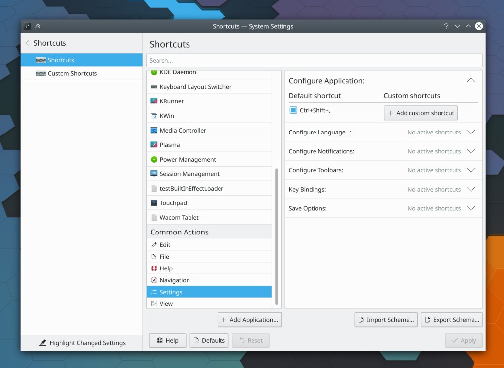The image size is (504, 368).
Task: Open Custom Shortcuts in the sidebar
Action: pyautogui.click(x=72, y=73)
